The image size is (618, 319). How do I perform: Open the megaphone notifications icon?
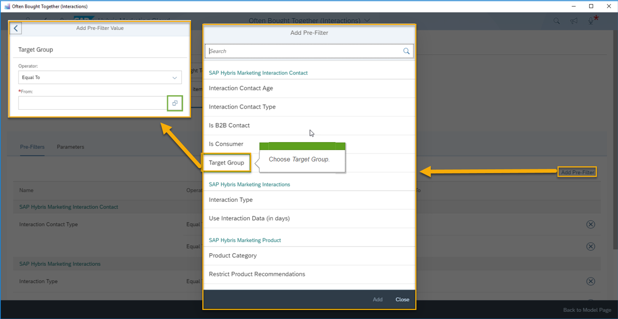(574, 21)
